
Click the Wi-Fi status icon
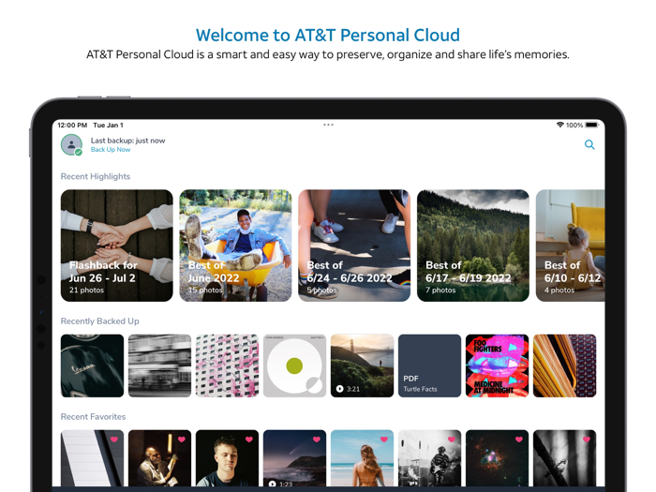point(559,125)
